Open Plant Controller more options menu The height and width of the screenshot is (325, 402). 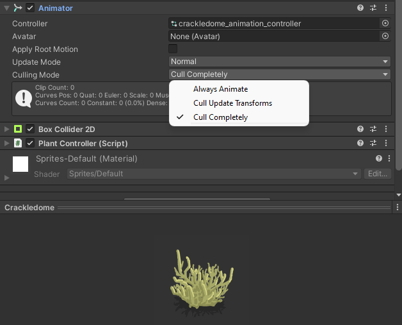point(385,143)
